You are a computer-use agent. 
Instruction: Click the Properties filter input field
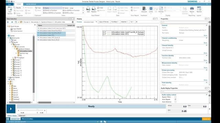(184, 22)
